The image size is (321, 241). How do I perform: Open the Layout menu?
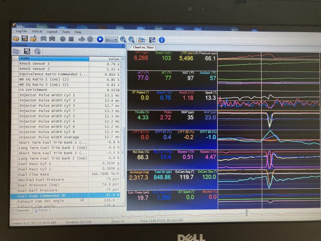pos(52,32)
